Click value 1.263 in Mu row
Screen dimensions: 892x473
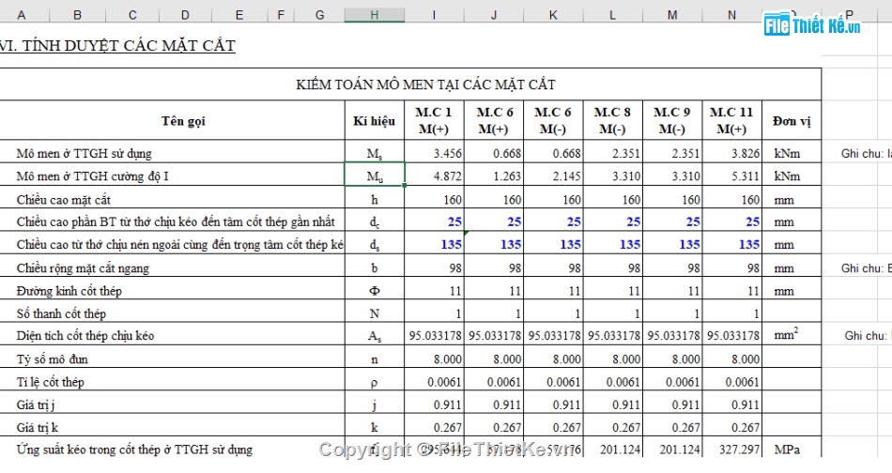[494, 175]
